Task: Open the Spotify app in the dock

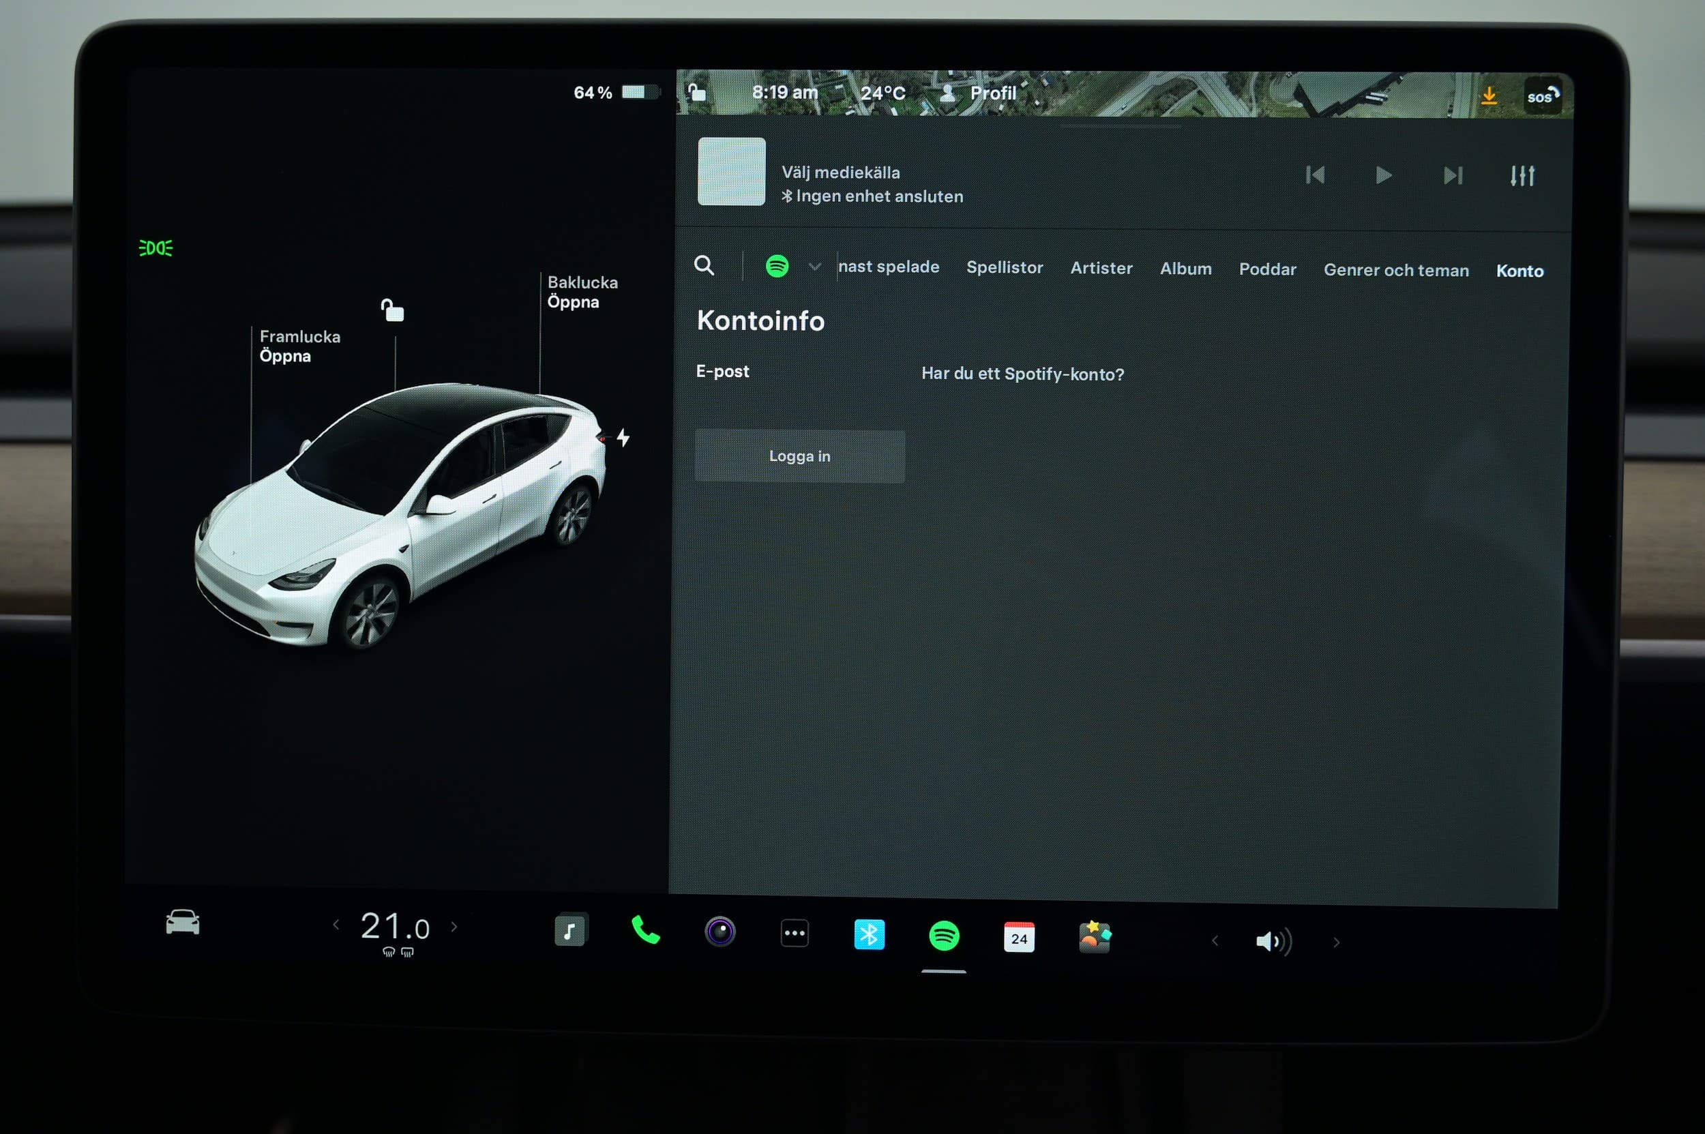Action: [x=944, y=936]
